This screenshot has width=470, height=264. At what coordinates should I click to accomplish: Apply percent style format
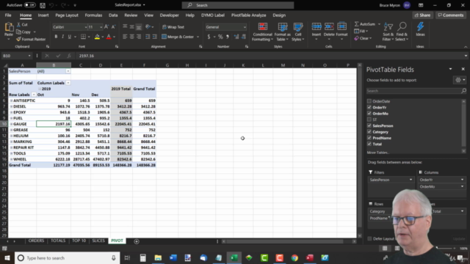coord(220,37)
